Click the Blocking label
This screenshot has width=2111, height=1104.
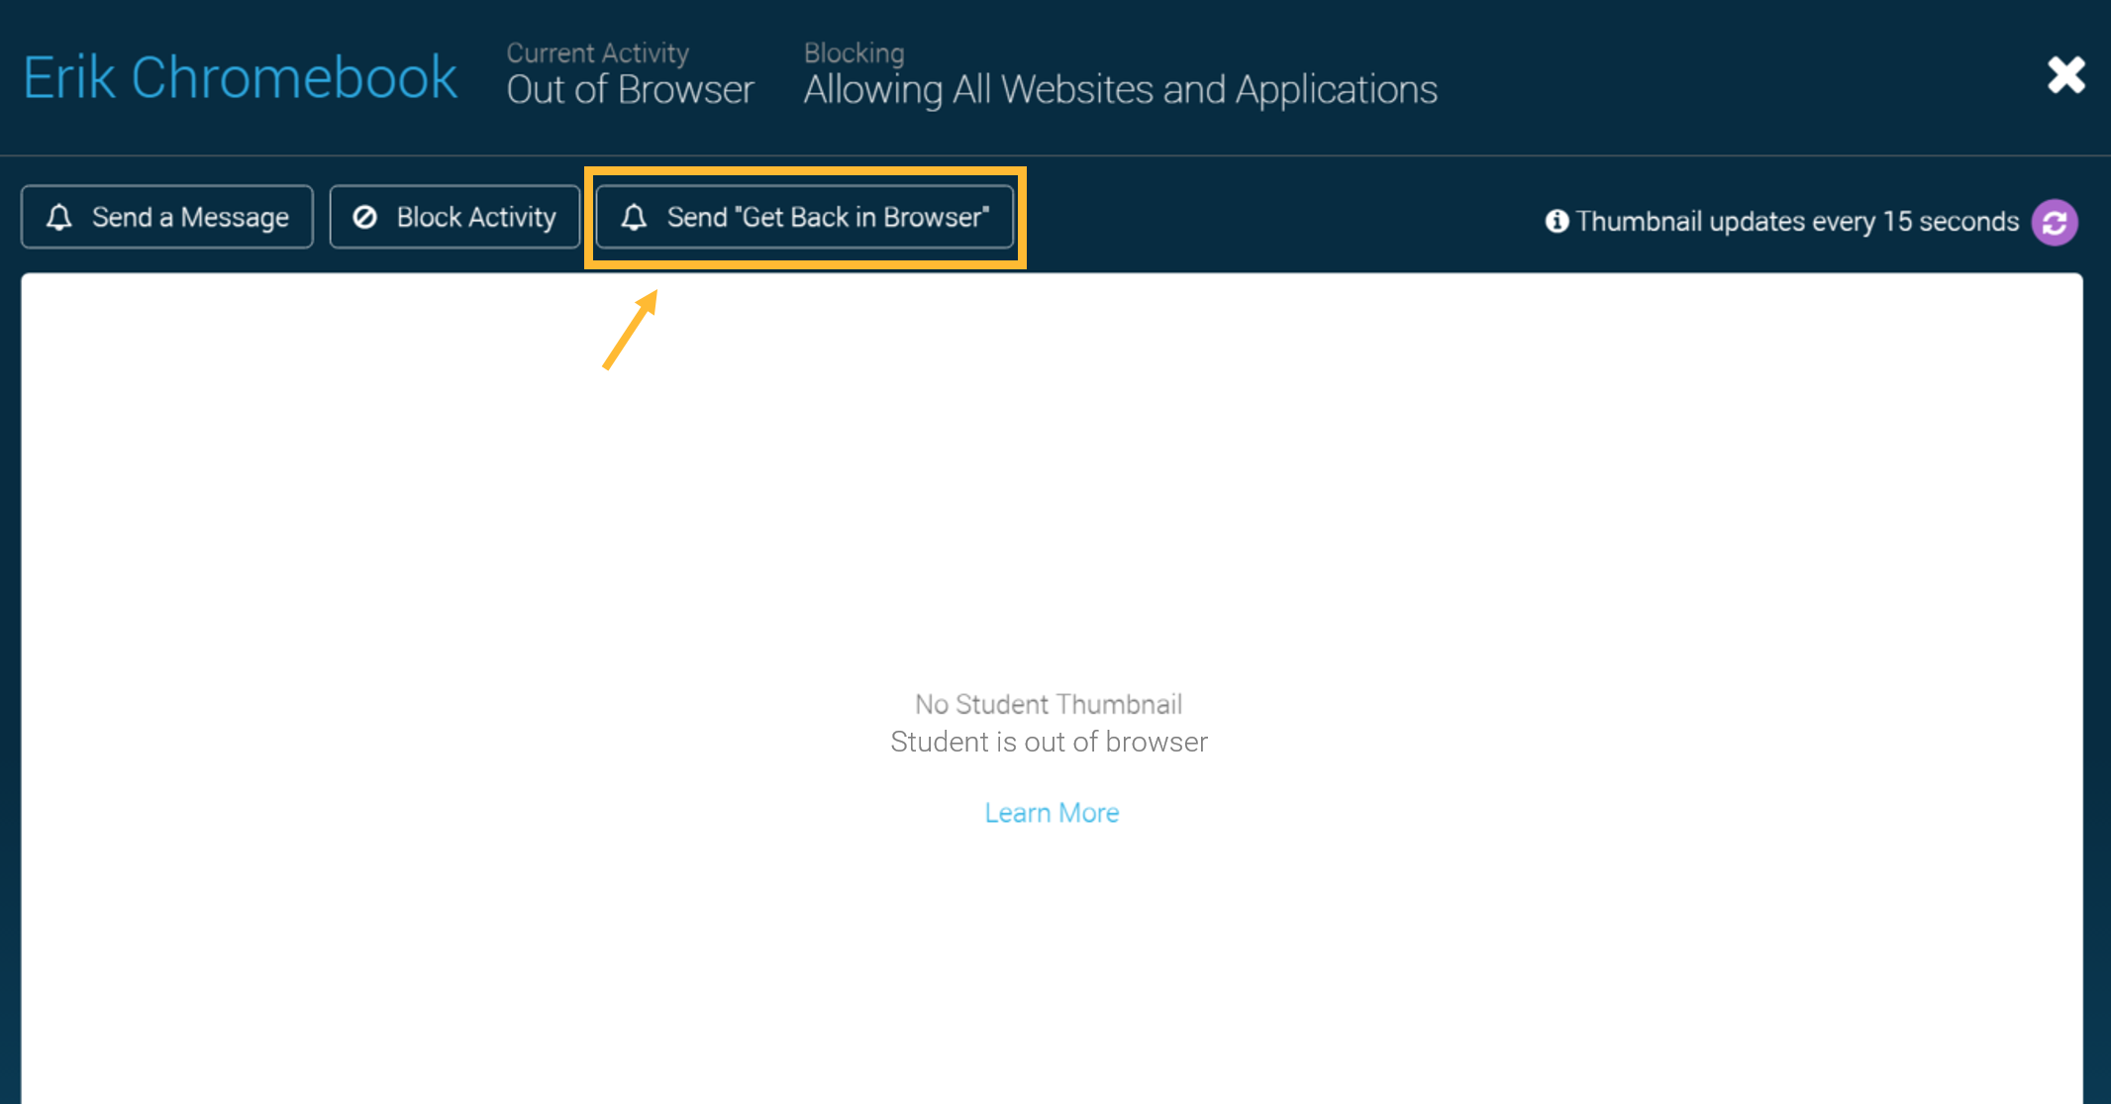click(x=854, y=52)
